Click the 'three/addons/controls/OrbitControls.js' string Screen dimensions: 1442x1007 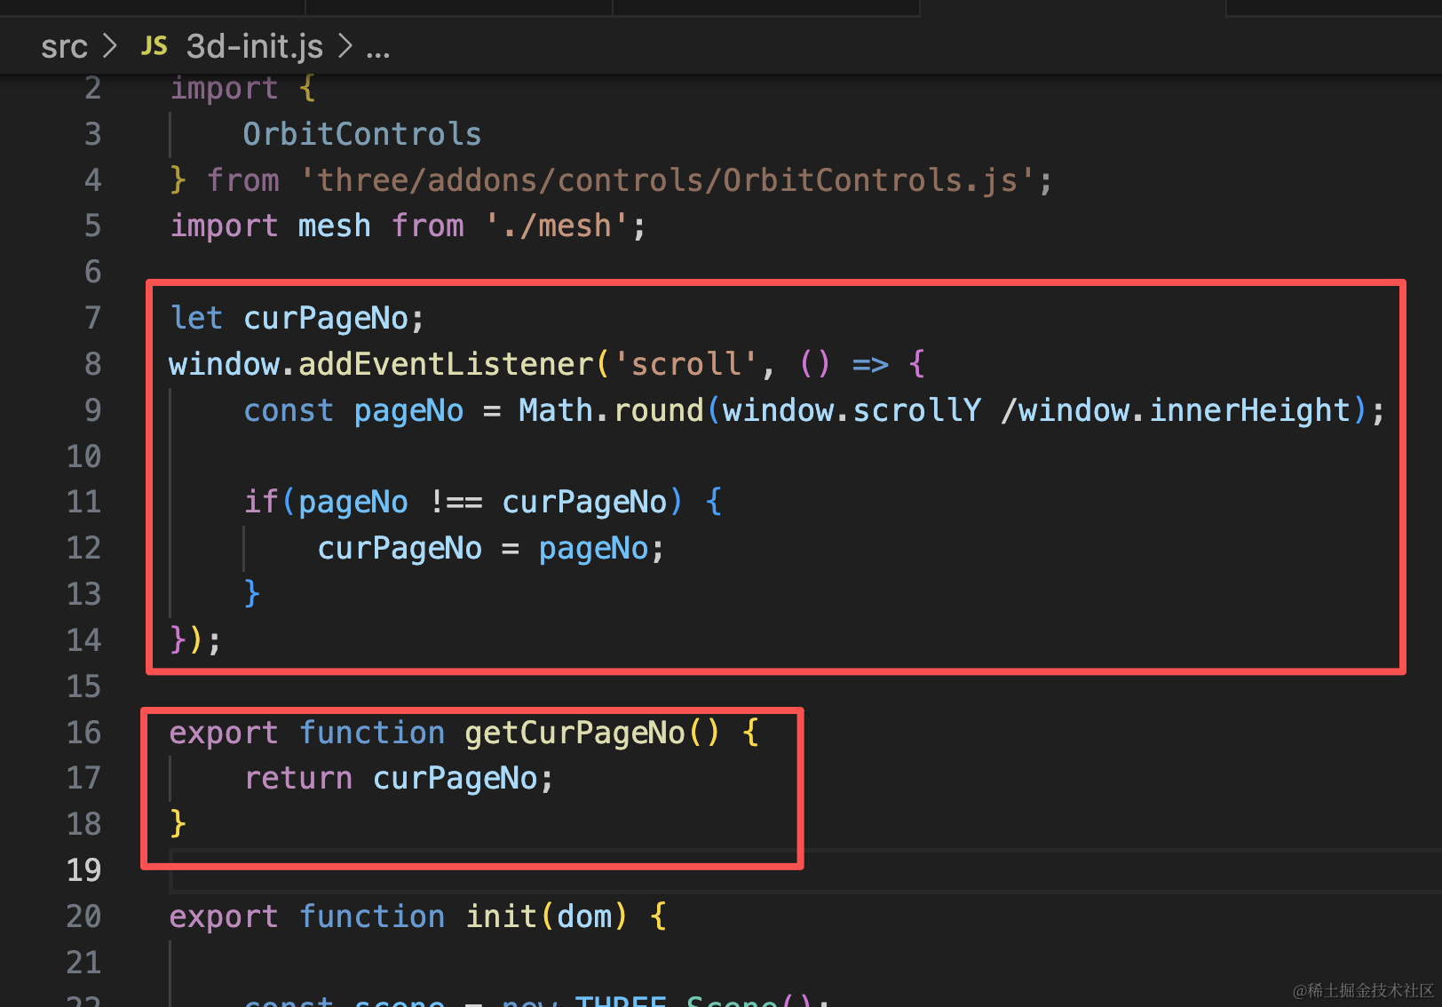pos(668,180)
